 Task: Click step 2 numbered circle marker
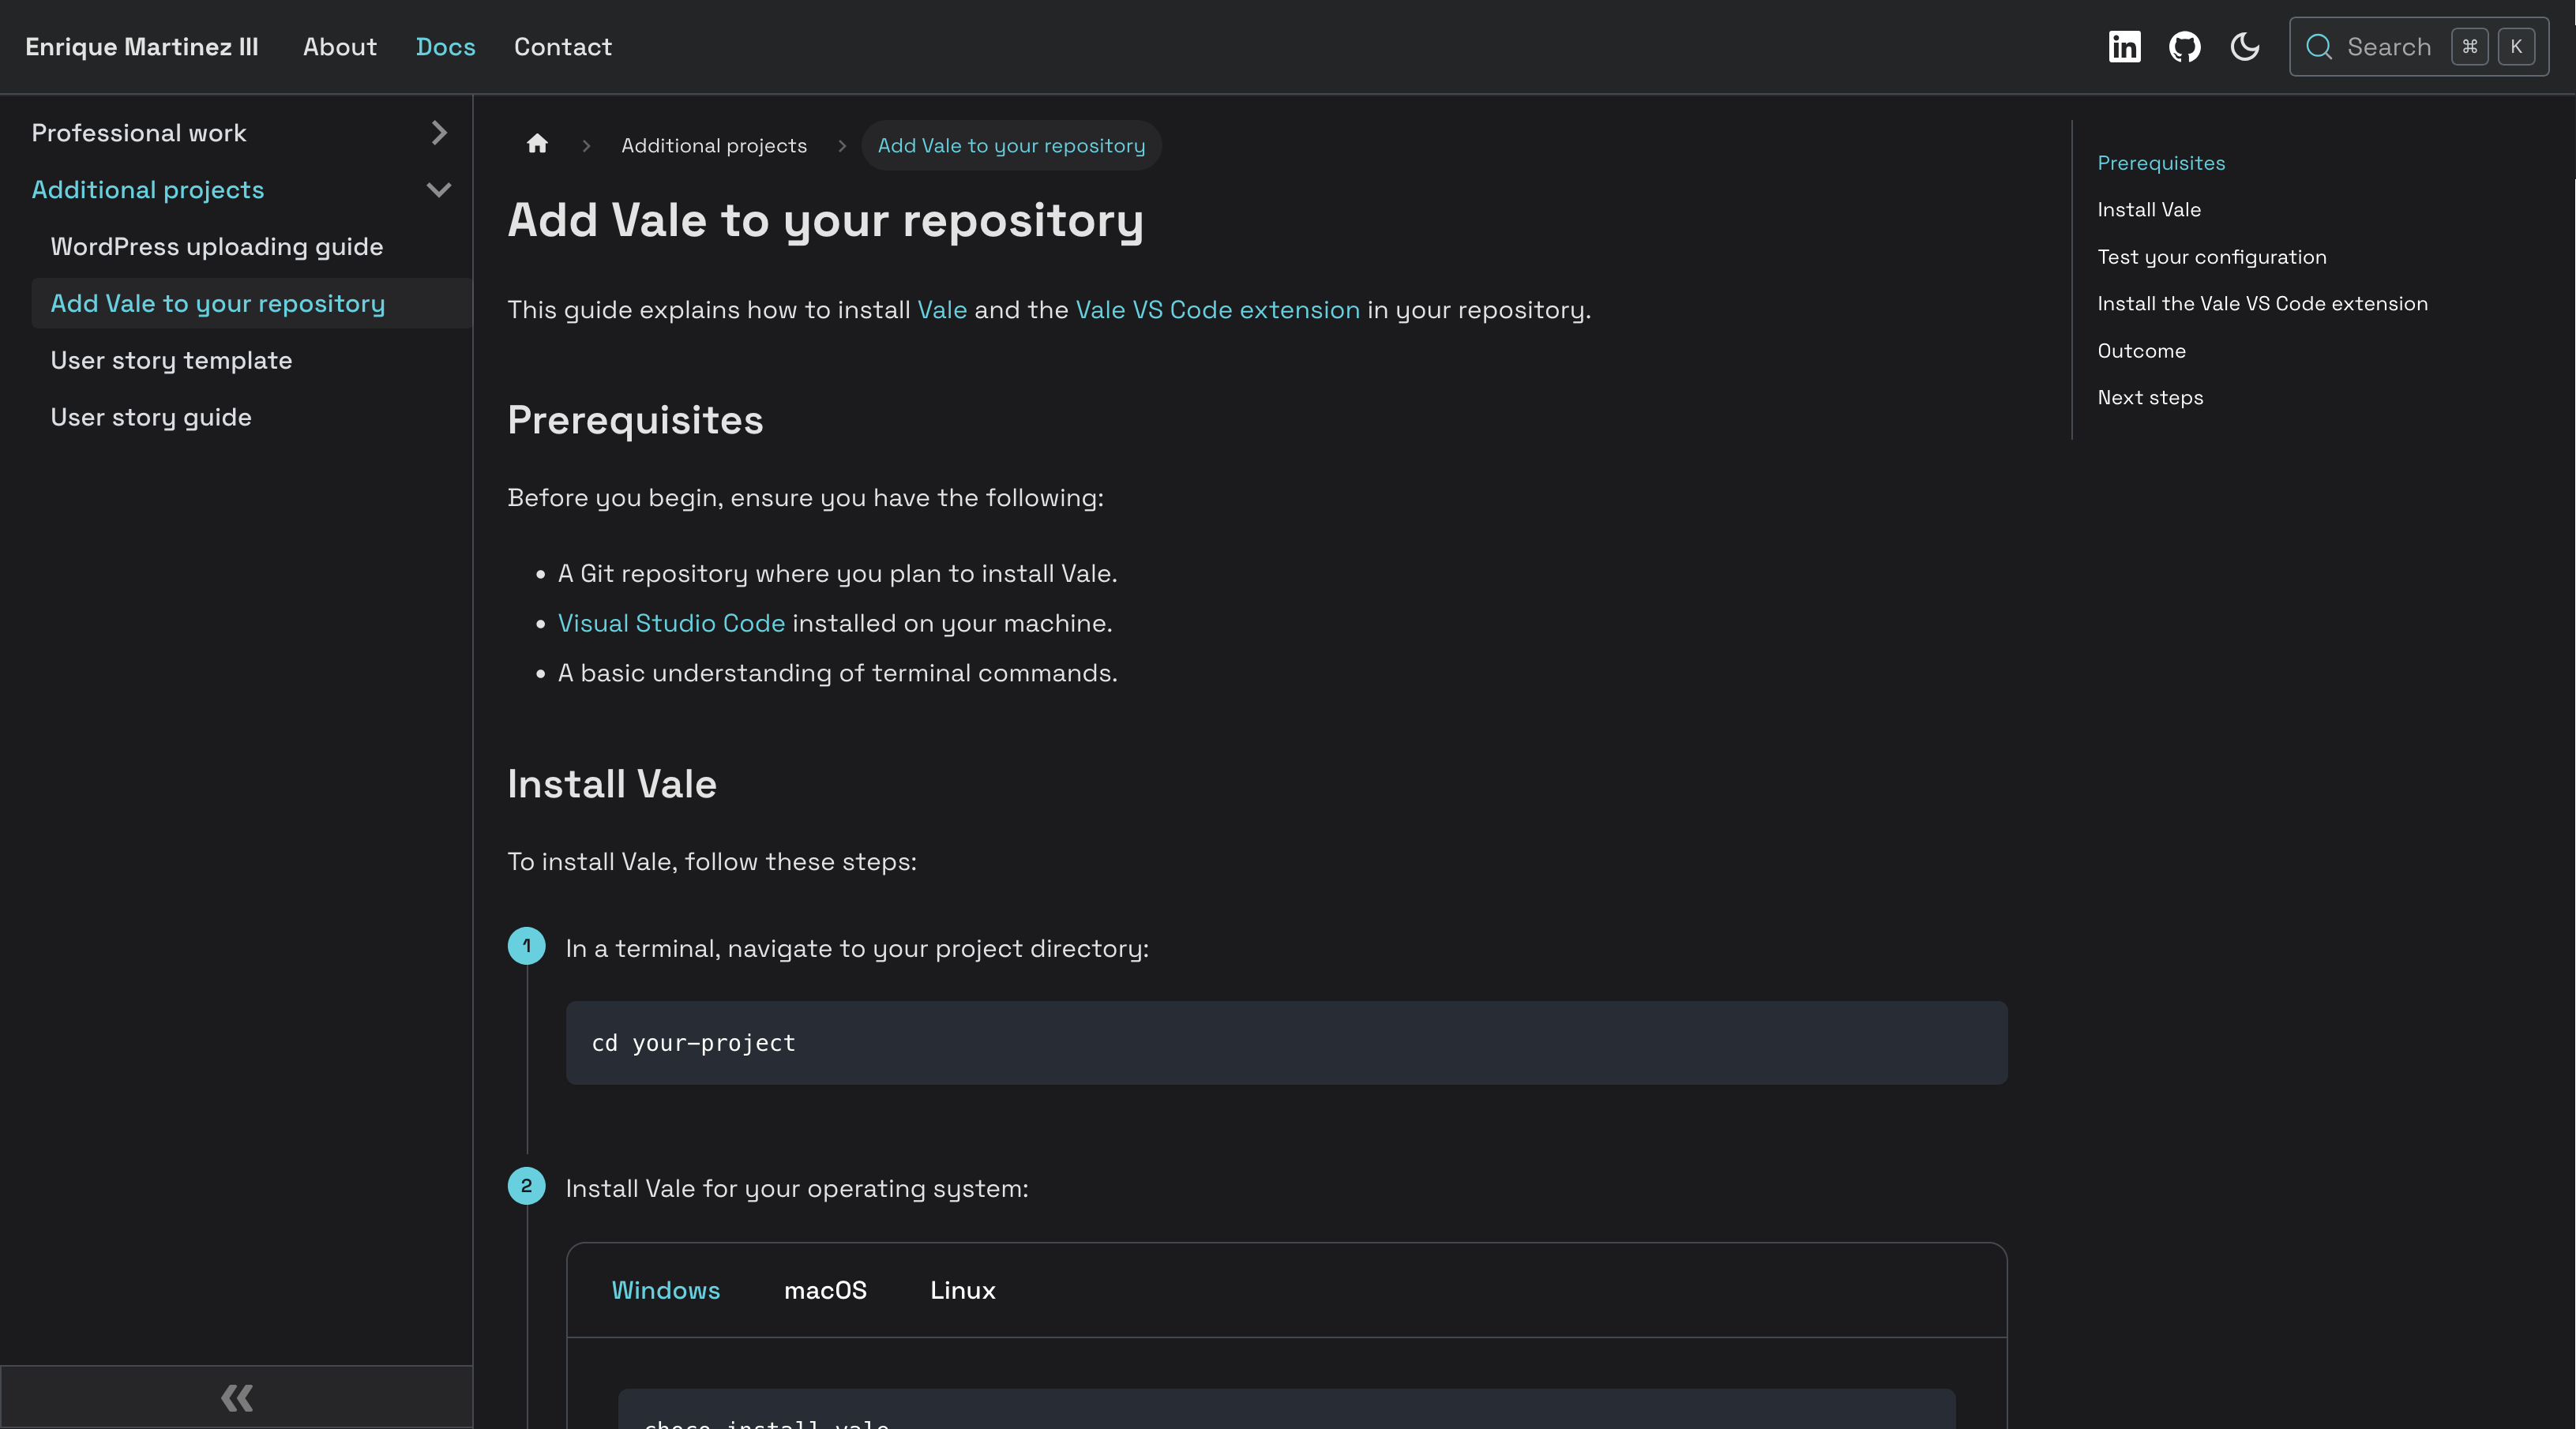point(526,1186)
